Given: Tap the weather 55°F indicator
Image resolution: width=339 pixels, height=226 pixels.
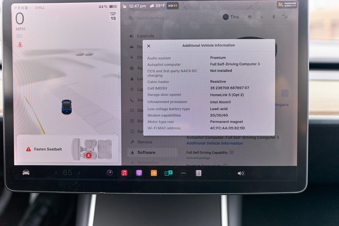Looking at the screenshot, I should point(157,6).
